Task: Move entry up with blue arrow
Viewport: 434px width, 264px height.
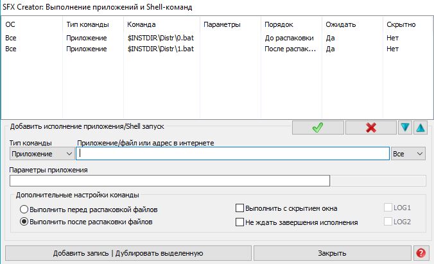Action: point(420,128)
